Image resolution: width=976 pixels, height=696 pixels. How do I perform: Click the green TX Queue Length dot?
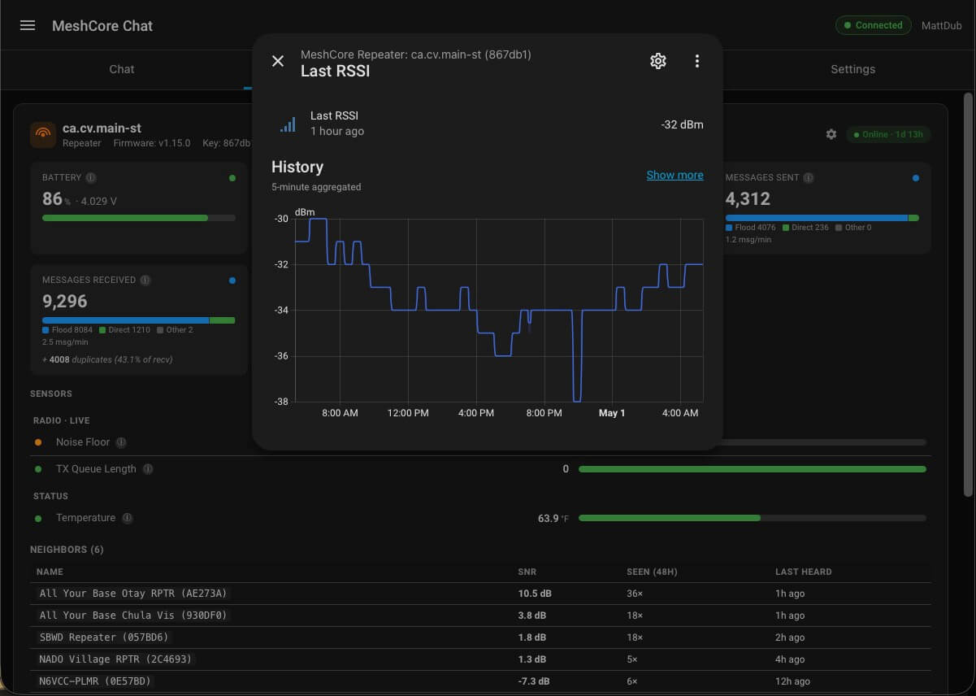[38, 469]
